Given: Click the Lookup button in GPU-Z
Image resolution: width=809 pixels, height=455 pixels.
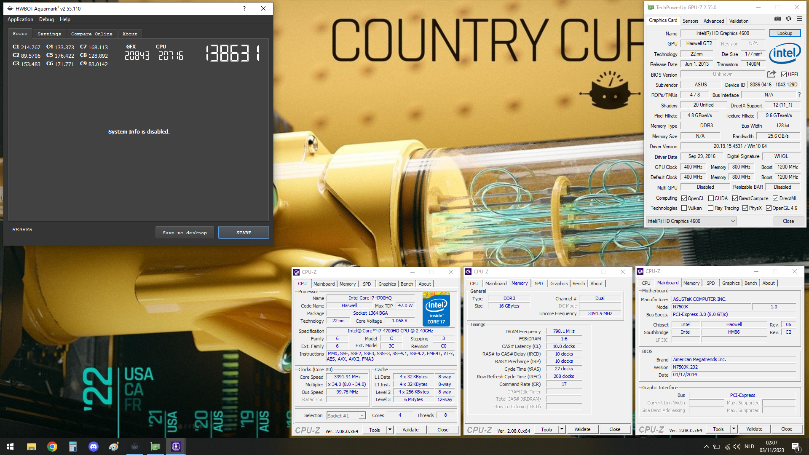Looking at the screenshot, I should pos(785,33).
